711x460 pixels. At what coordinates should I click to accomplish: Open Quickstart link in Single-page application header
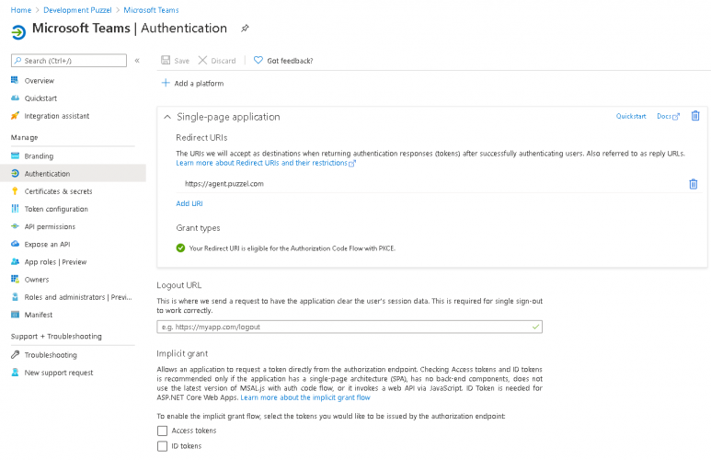coord(631,116)
